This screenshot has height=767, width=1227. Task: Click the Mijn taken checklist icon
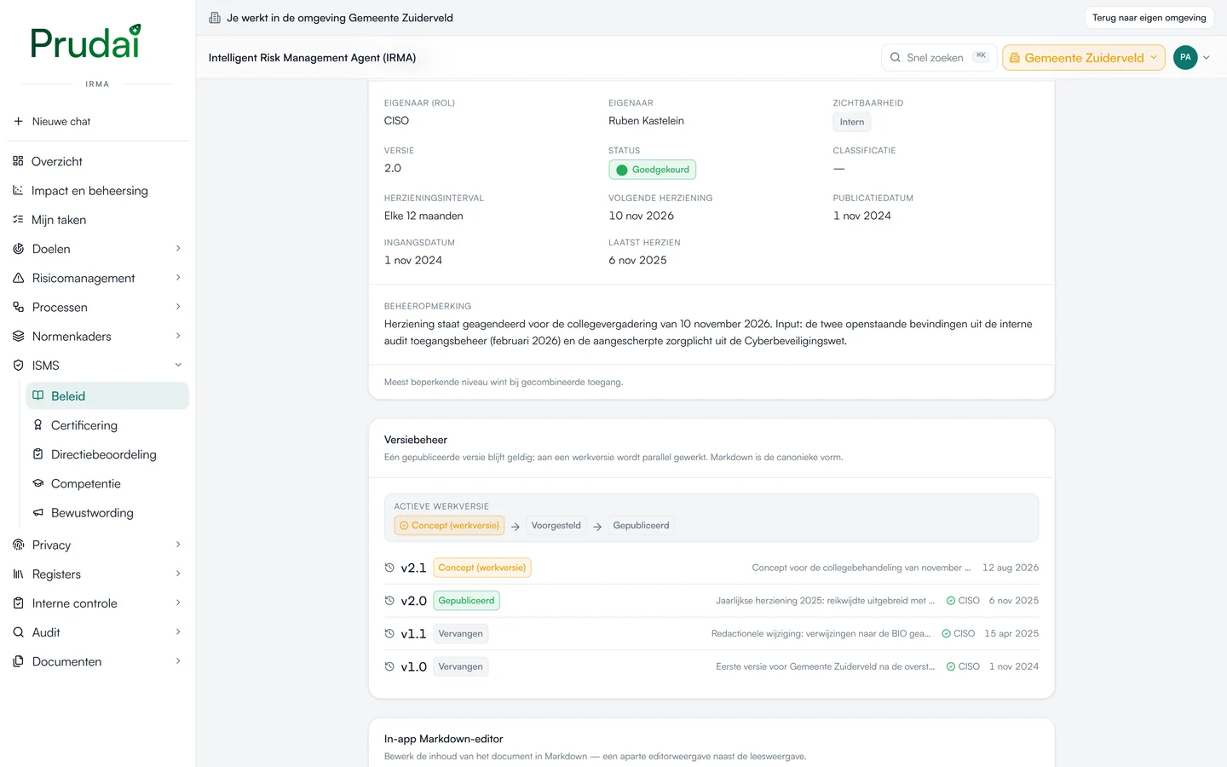coord(18,219)
